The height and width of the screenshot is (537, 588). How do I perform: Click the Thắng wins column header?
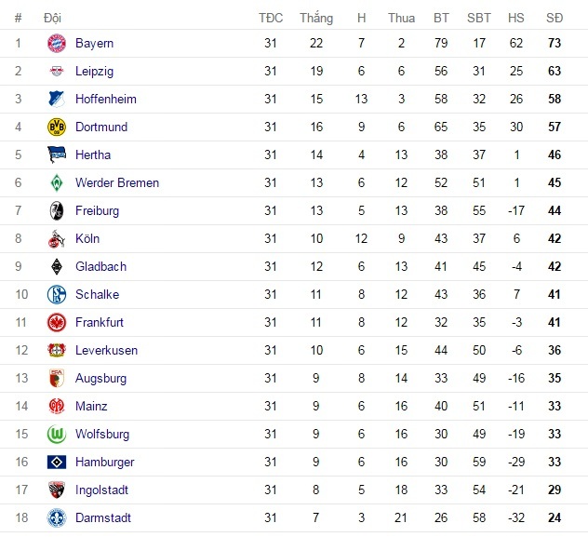[316, 18]
